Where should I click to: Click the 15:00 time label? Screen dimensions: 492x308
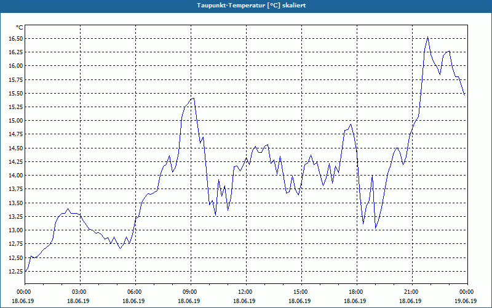pos(301,292)
